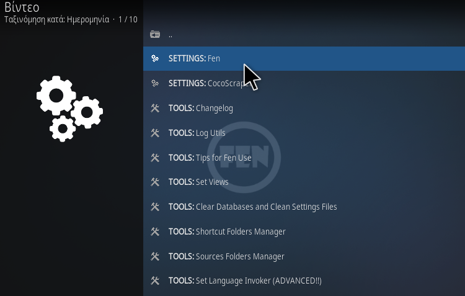This screenshot has width=465, height=296.
Task: Click tools icon beside Sources Folders Manager
Action: point(155,256)
